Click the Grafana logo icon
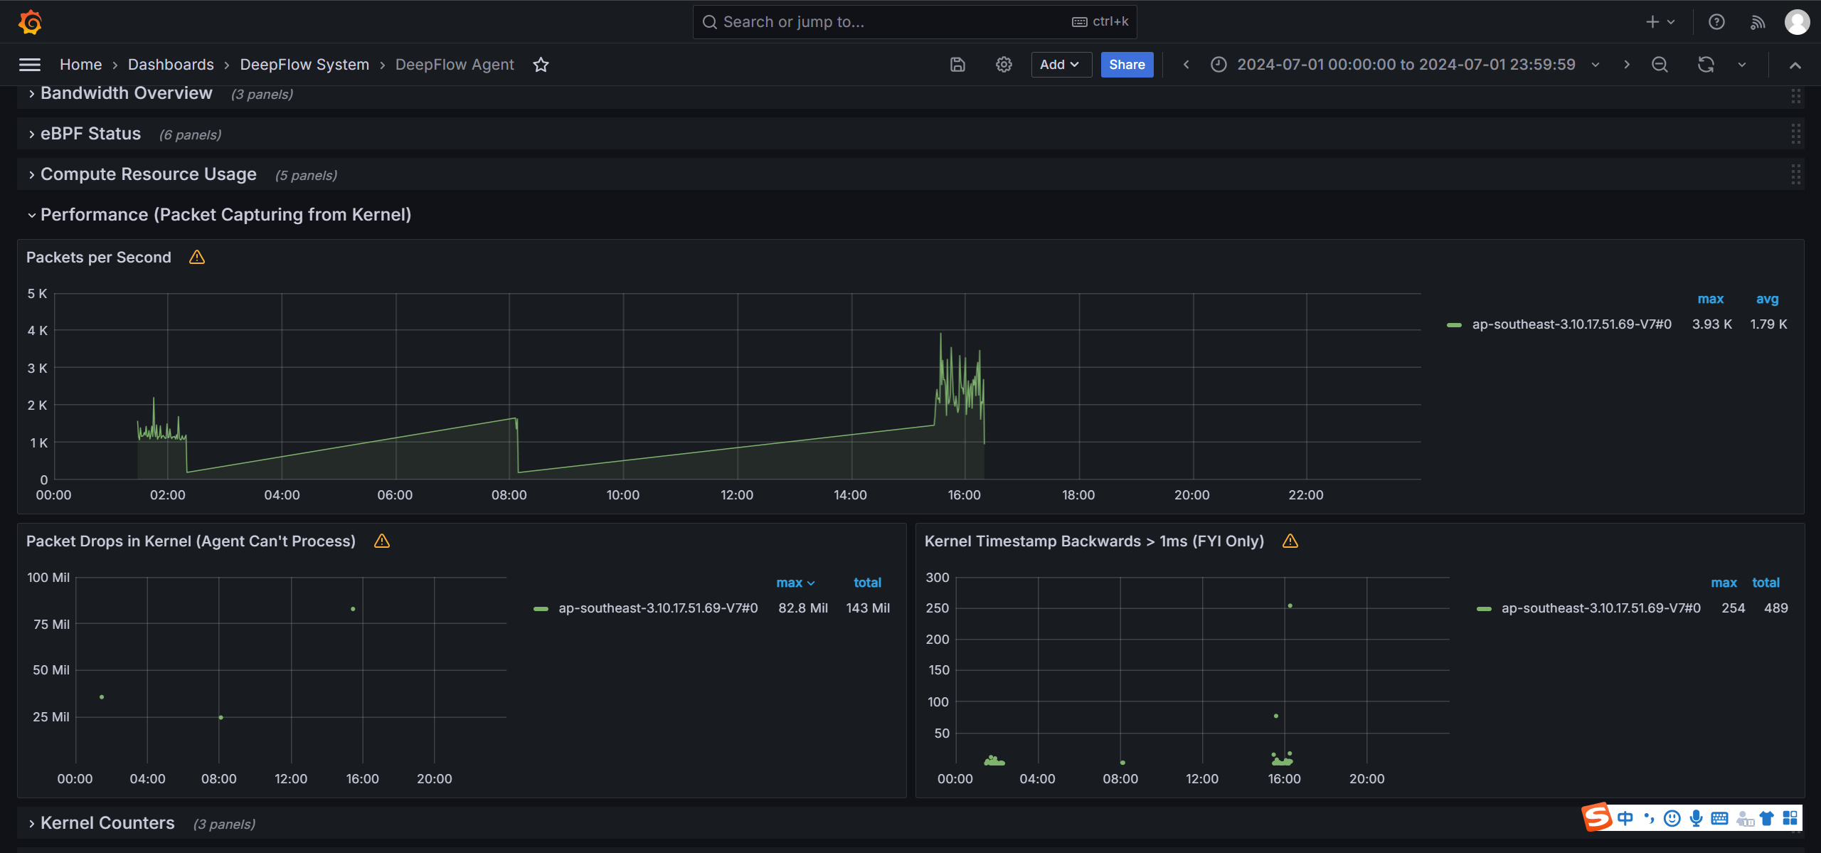The width and height of the screenshot is (1821, 853). (x=30, y=22)
